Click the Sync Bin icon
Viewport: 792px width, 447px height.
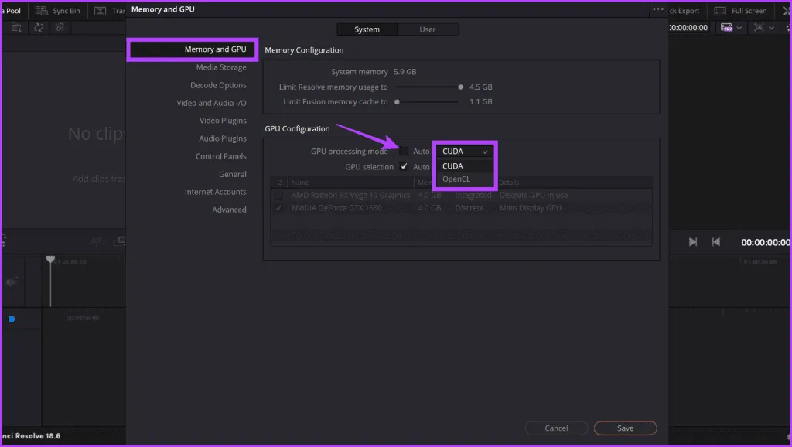coord(41,11)
